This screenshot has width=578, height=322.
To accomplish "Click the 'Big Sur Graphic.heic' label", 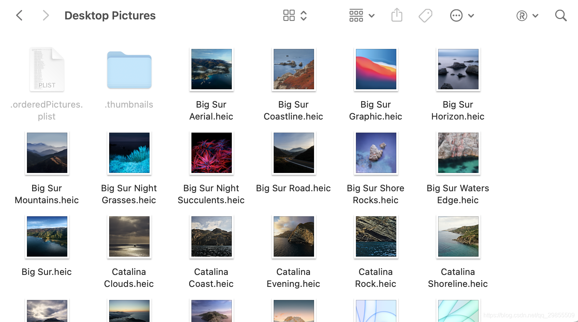I will click(x=376, y=111).
